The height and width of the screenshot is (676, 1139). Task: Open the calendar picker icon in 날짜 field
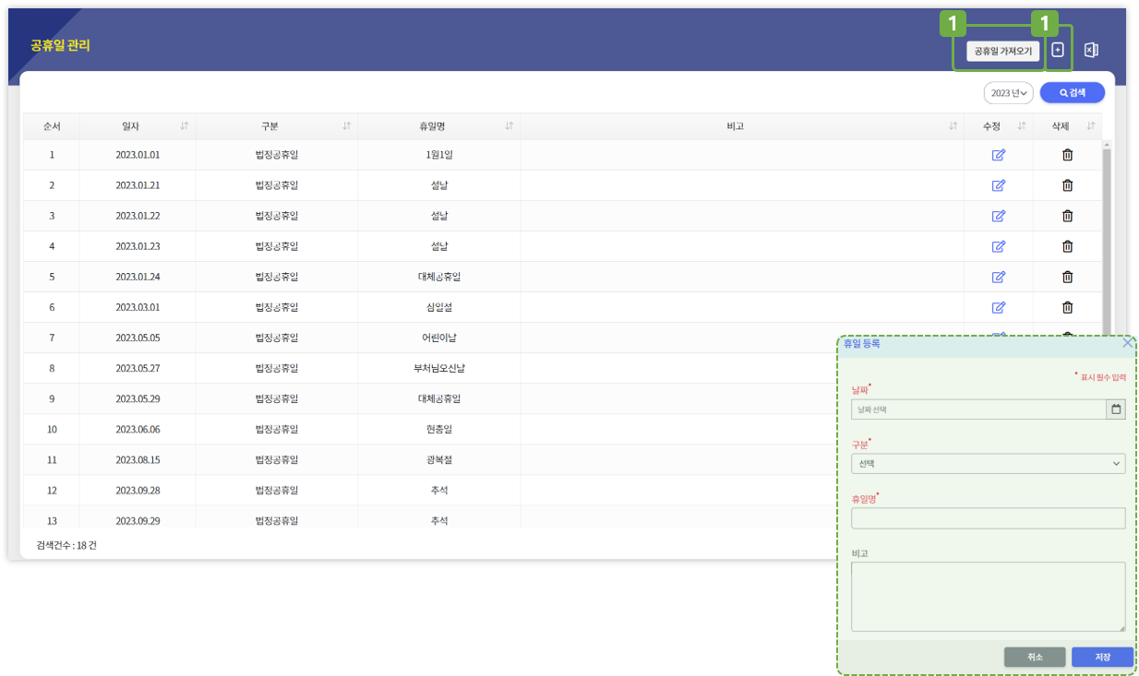click(x=1116, y=409)
